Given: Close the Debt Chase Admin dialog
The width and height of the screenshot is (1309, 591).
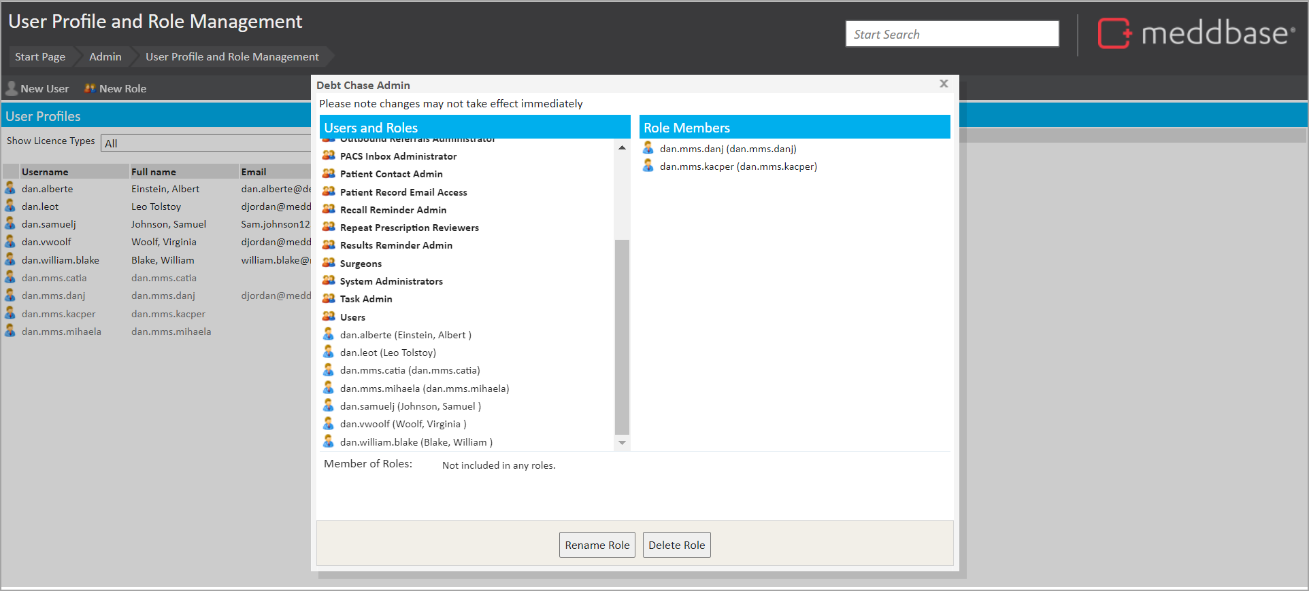Looking at the screenshot, I should click(x=944, y=84).
